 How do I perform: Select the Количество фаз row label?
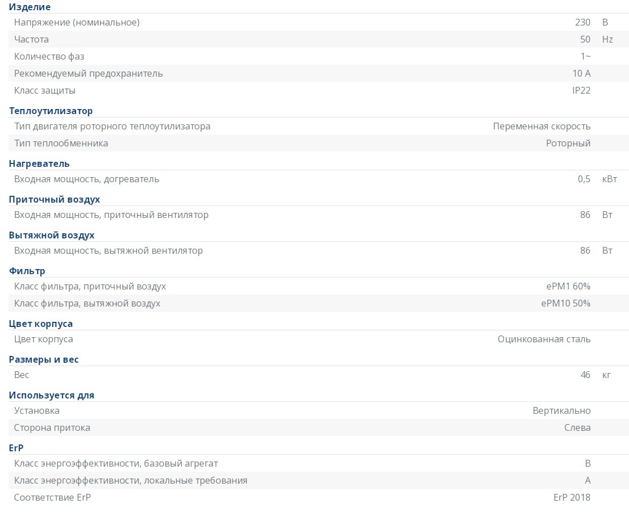point(49,57)
